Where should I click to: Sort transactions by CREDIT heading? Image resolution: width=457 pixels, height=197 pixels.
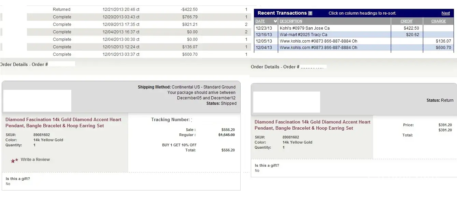coord(406,21)
